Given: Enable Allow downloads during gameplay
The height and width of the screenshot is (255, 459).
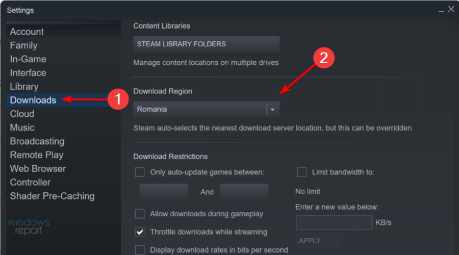Looking at the screenshot, I should pyautogui.click(x=140, y=214).
